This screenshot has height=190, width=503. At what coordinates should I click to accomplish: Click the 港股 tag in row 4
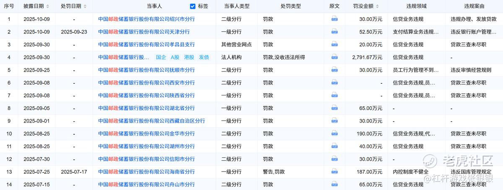point(189,57)
